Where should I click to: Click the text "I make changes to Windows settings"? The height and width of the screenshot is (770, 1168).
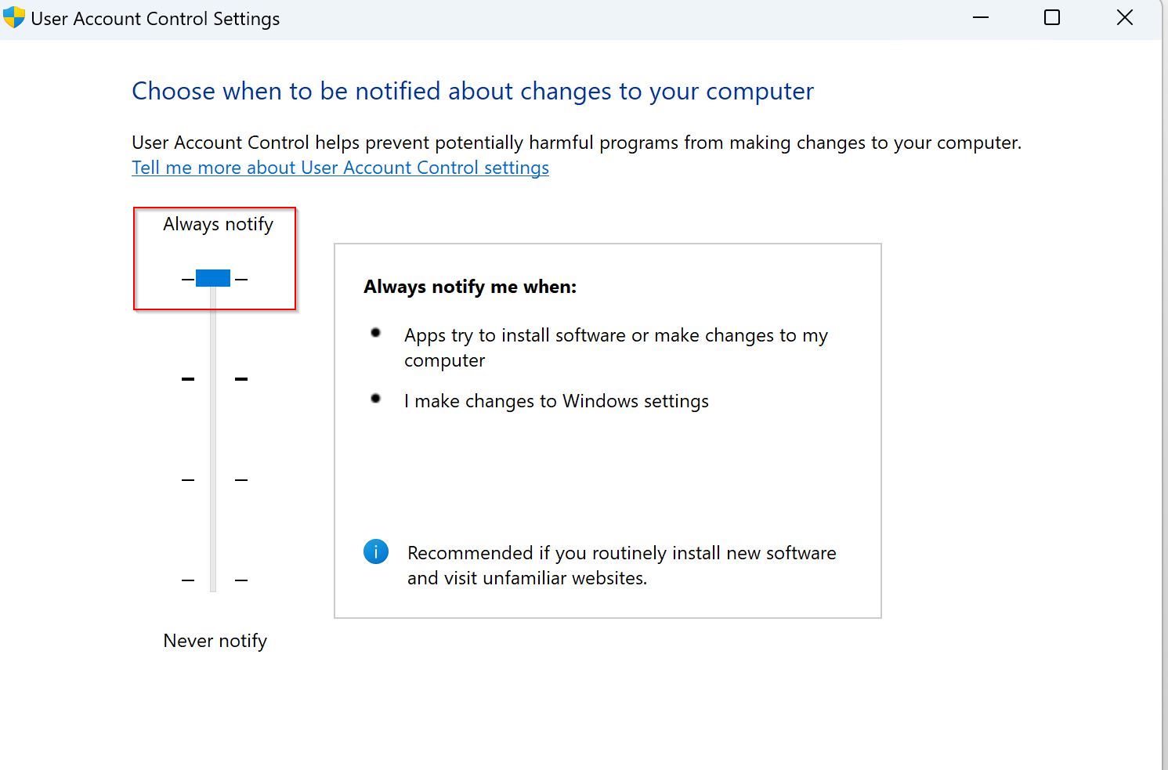click(x=556, y=401)
